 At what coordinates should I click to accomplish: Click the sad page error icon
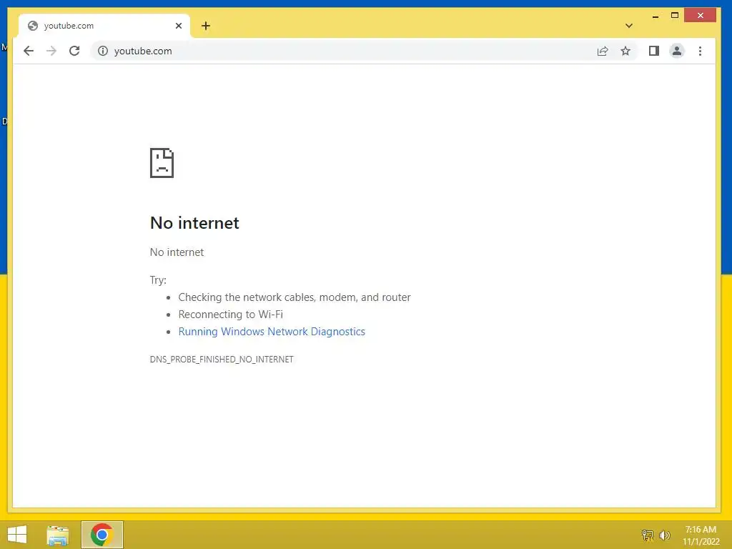tap(162, 163)
